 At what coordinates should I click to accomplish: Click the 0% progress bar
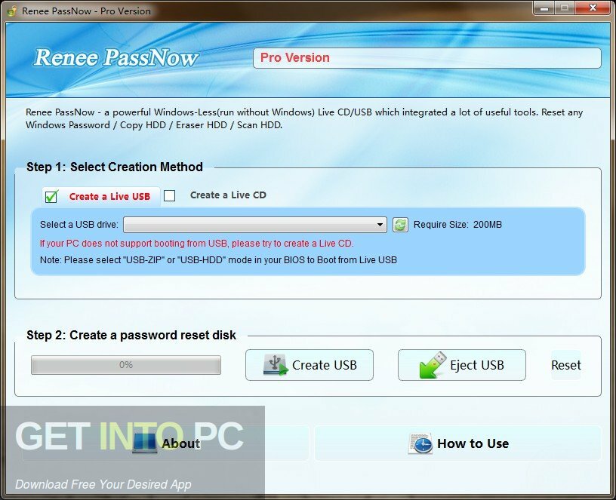(x=126, y=365)
